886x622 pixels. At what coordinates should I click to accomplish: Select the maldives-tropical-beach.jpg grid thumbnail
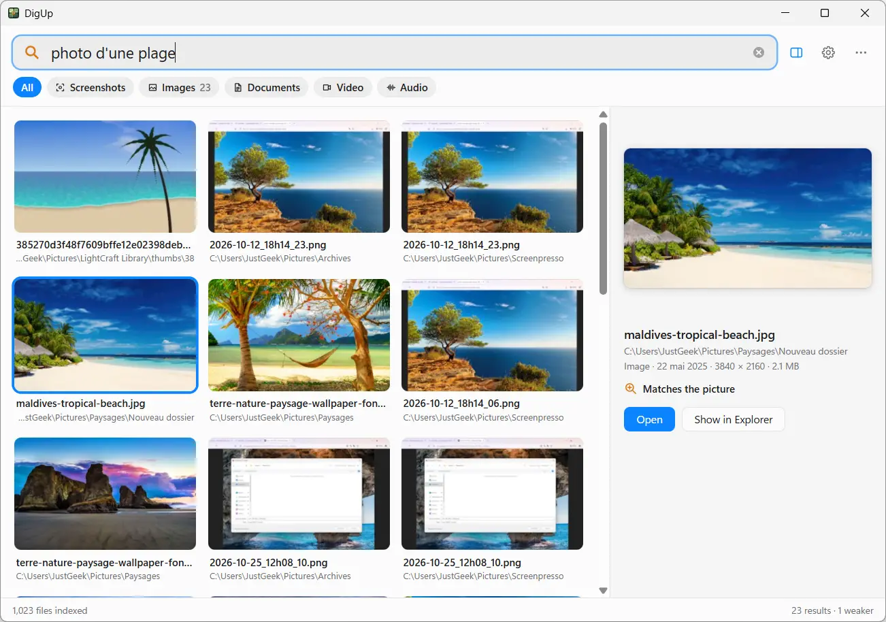point(105,335)
